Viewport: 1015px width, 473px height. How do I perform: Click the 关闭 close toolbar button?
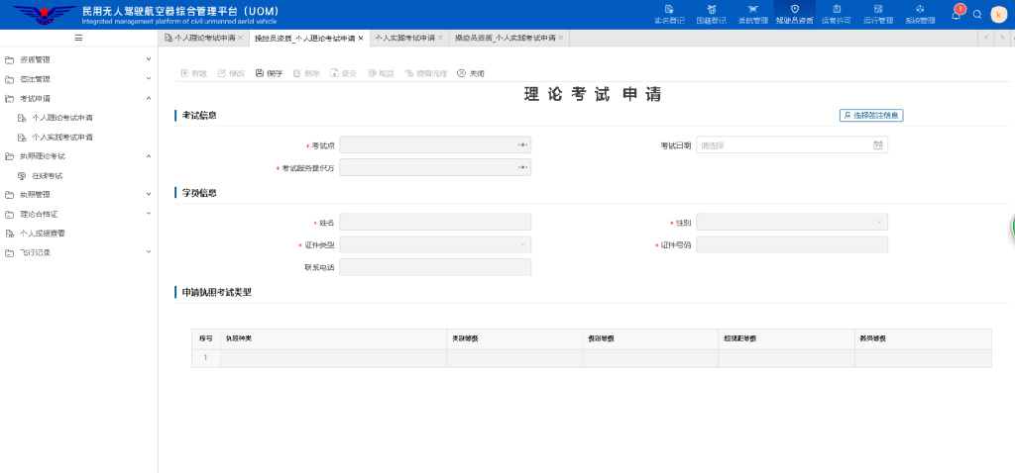click(471, 73)
